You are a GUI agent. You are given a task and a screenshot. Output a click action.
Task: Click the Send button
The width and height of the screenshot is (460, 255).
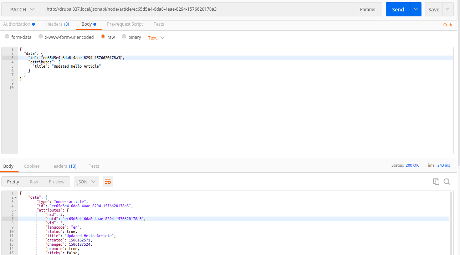click(398, 9)
